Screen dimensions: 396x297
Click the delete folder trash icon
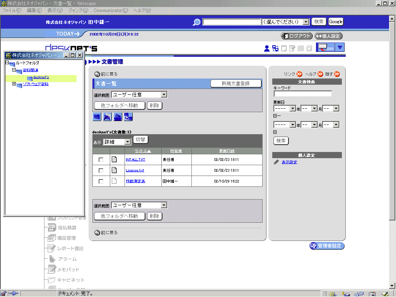[118, 116]
